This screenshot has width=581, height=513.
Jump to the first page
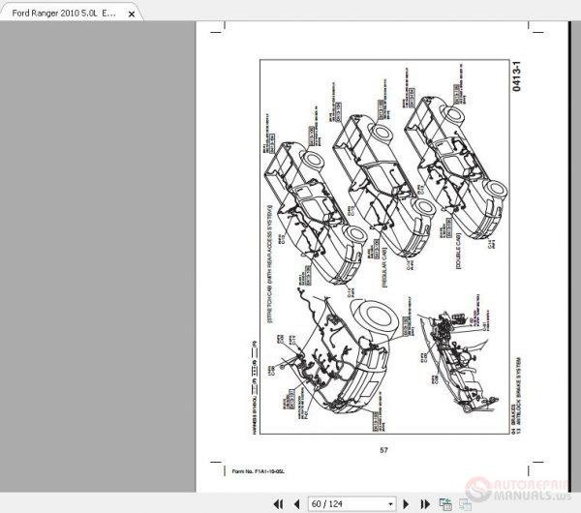click(x=278, y=504)
